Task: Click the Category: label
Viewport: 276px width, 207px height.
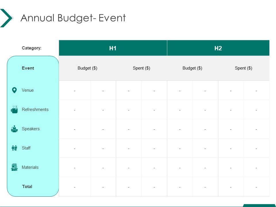Action: coord(32,48)
